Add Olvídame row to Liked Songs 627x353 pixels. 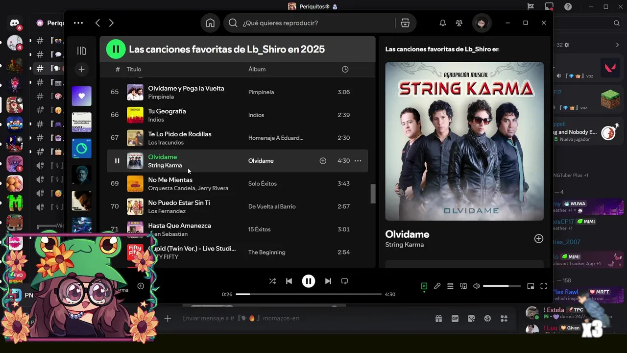pyautogui.click(x=323, y=161)
